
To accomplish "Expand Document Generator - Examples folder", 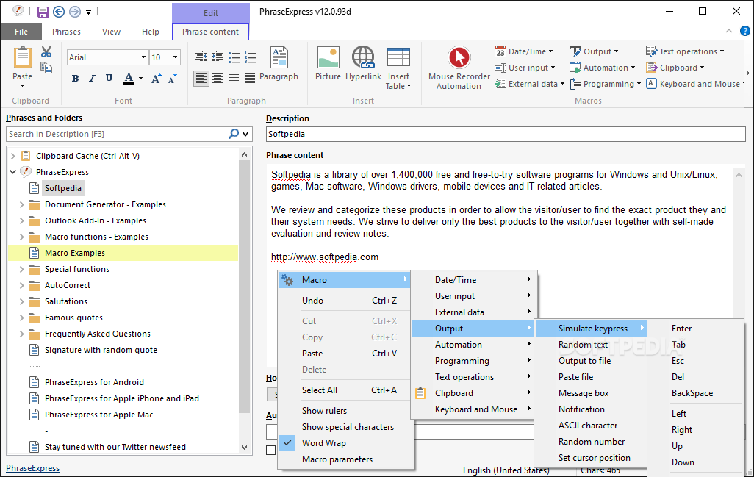I will pyautogui.click(x=21, y=204).
